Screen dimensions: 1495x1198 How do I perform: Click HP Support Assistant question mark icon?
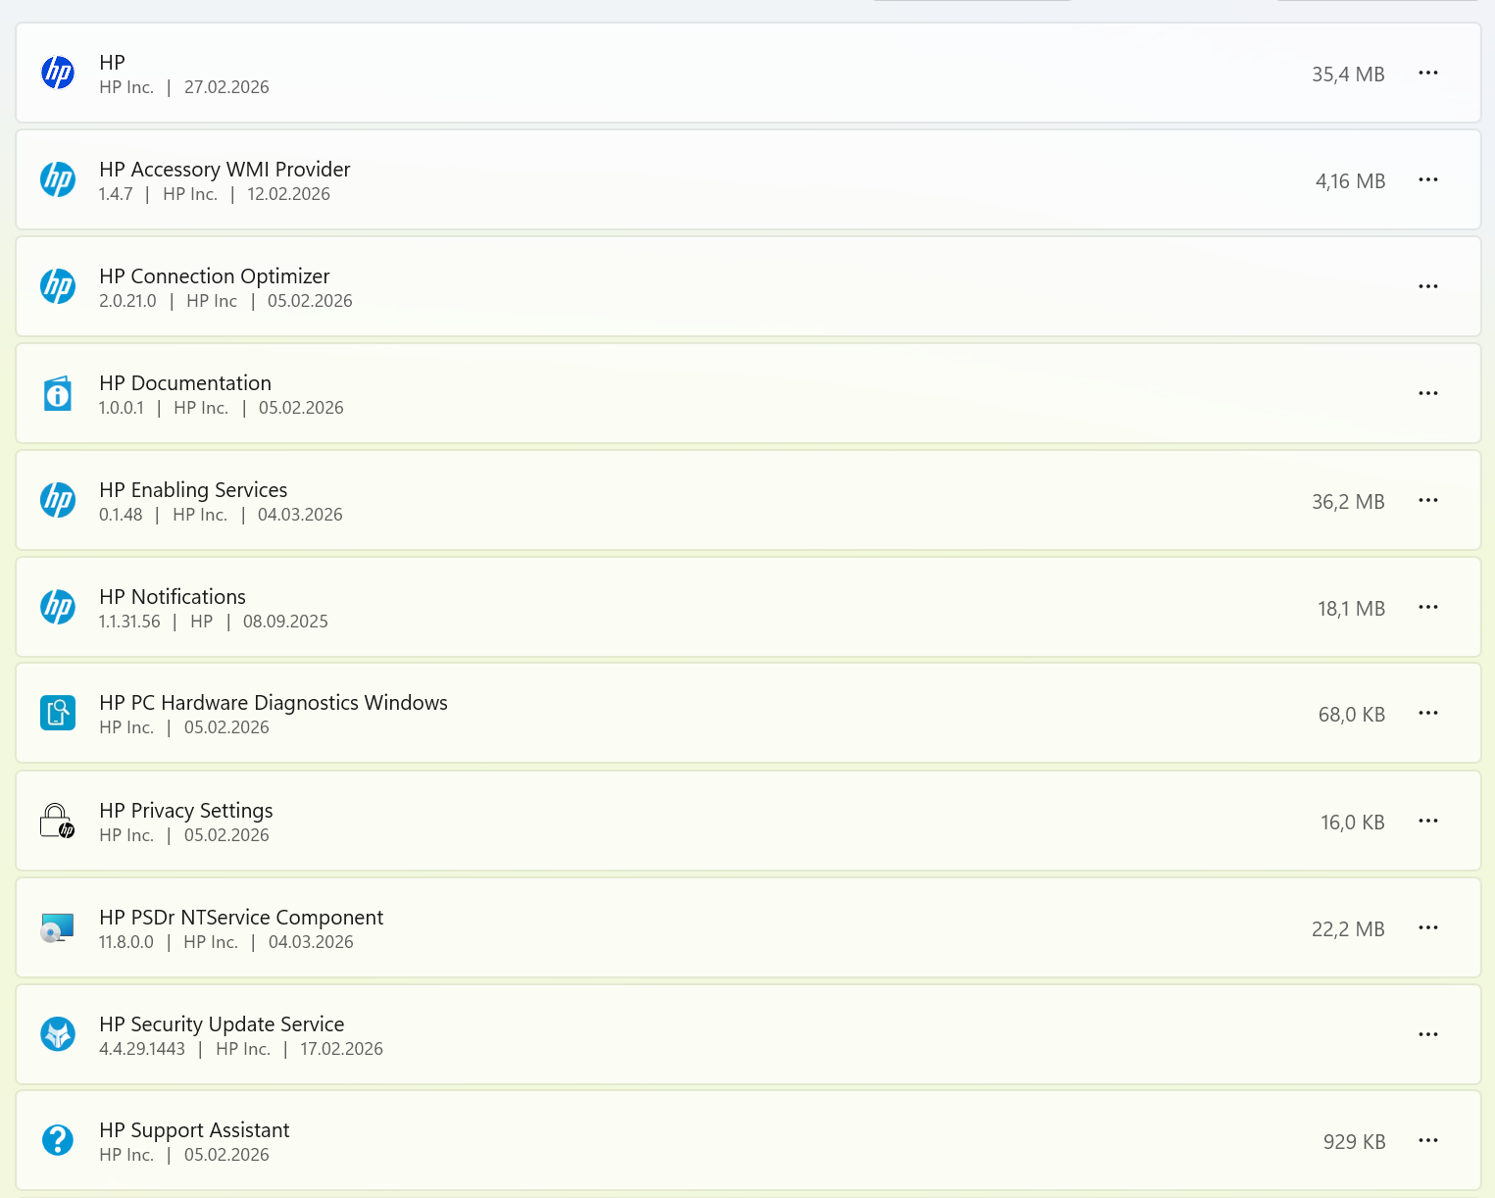(58, 1140)
